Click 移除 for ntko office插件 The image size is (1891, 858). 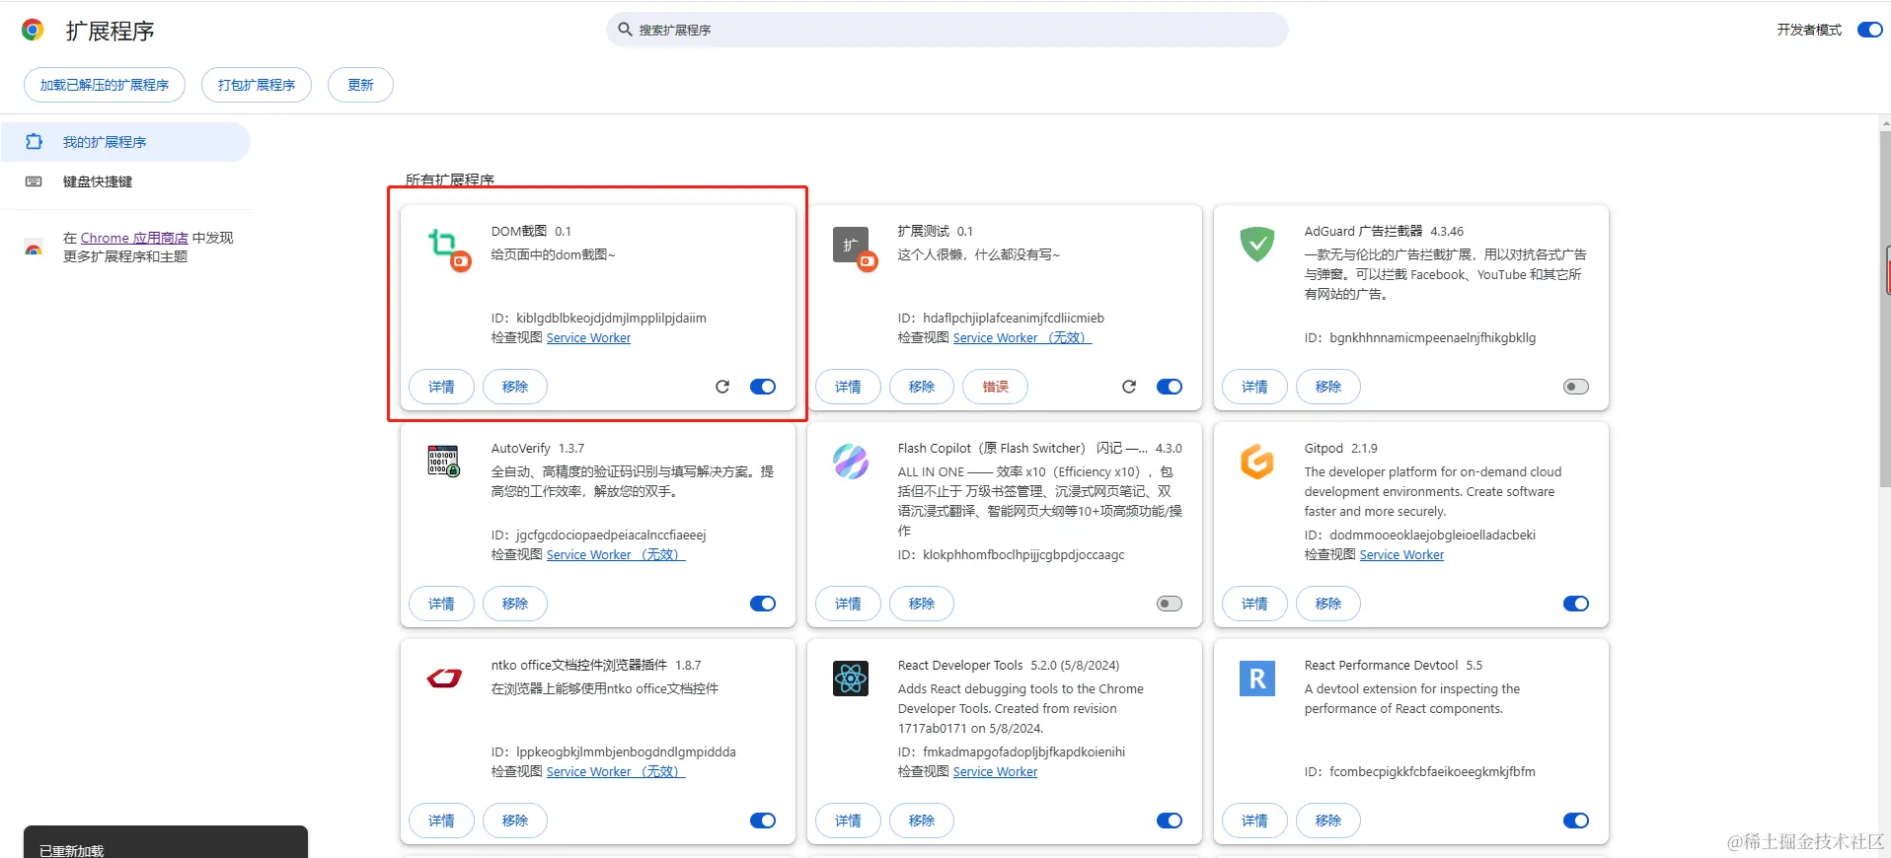tap(515, 821)
